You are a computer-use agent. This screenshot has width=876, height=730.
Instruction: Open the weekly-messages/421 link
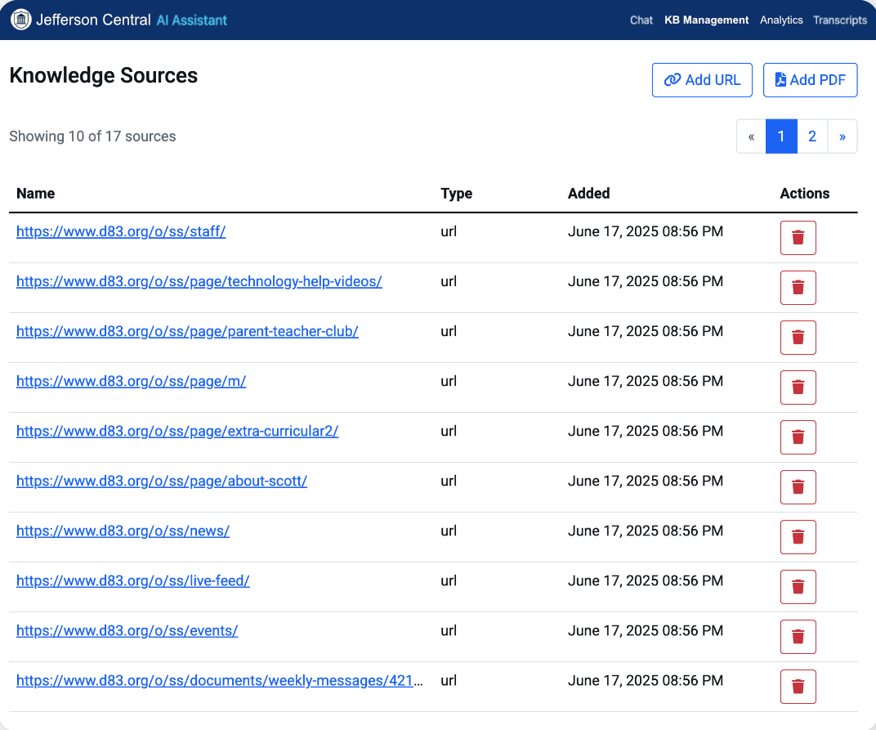click(x=219, y=680)
